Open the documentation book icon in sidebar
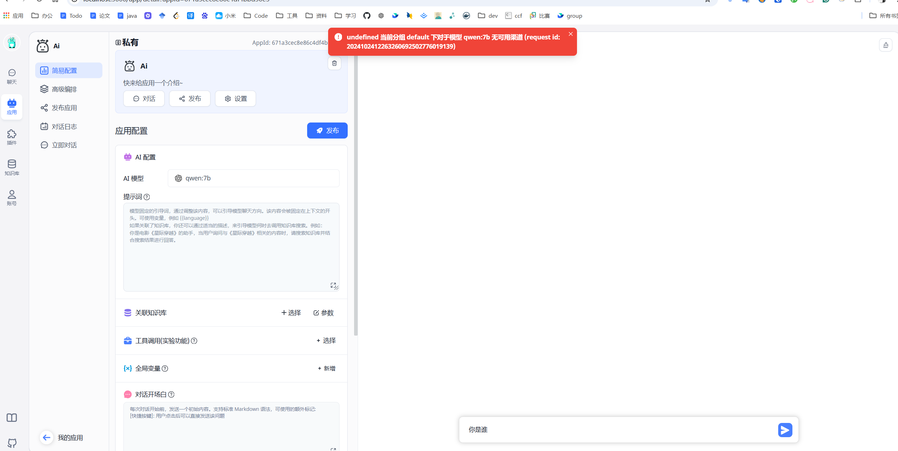Image resolution: width=898 pixels, height=451 pixels. [x=12, y=418]
